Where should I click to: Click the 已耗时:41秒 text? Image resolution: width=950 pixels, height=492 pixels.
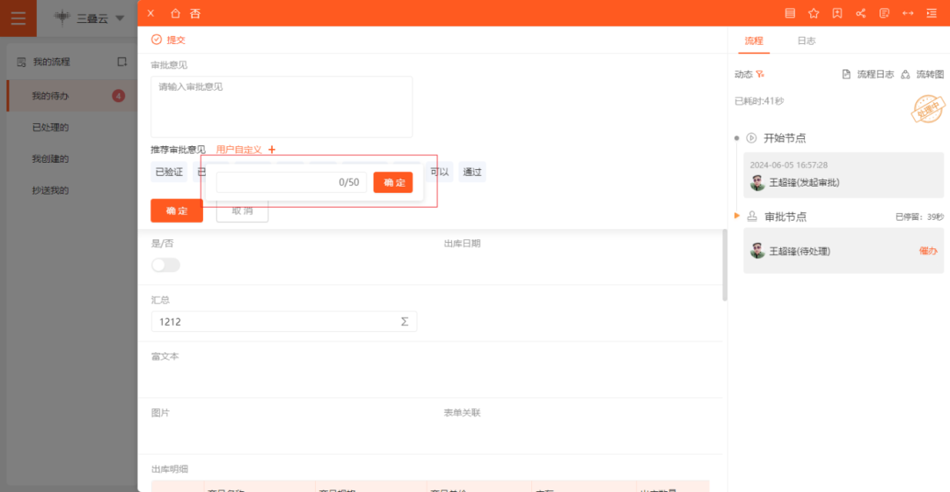coord(759,101)
